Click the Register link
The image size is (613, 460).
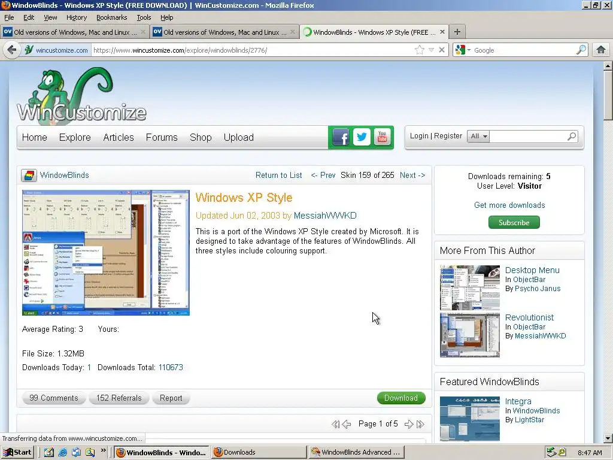pos(448,136)
